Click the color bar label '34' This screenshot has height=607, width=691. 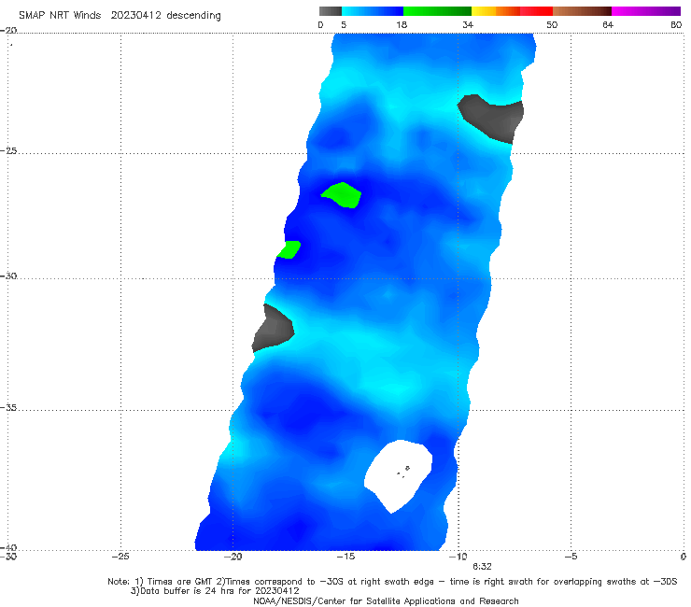(468, 24)
